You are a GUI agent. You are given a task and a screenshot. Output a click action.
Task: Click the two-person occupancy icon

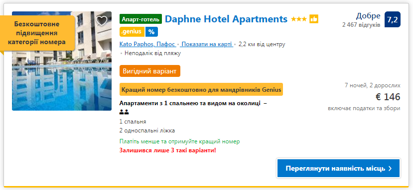coord(124,112)
